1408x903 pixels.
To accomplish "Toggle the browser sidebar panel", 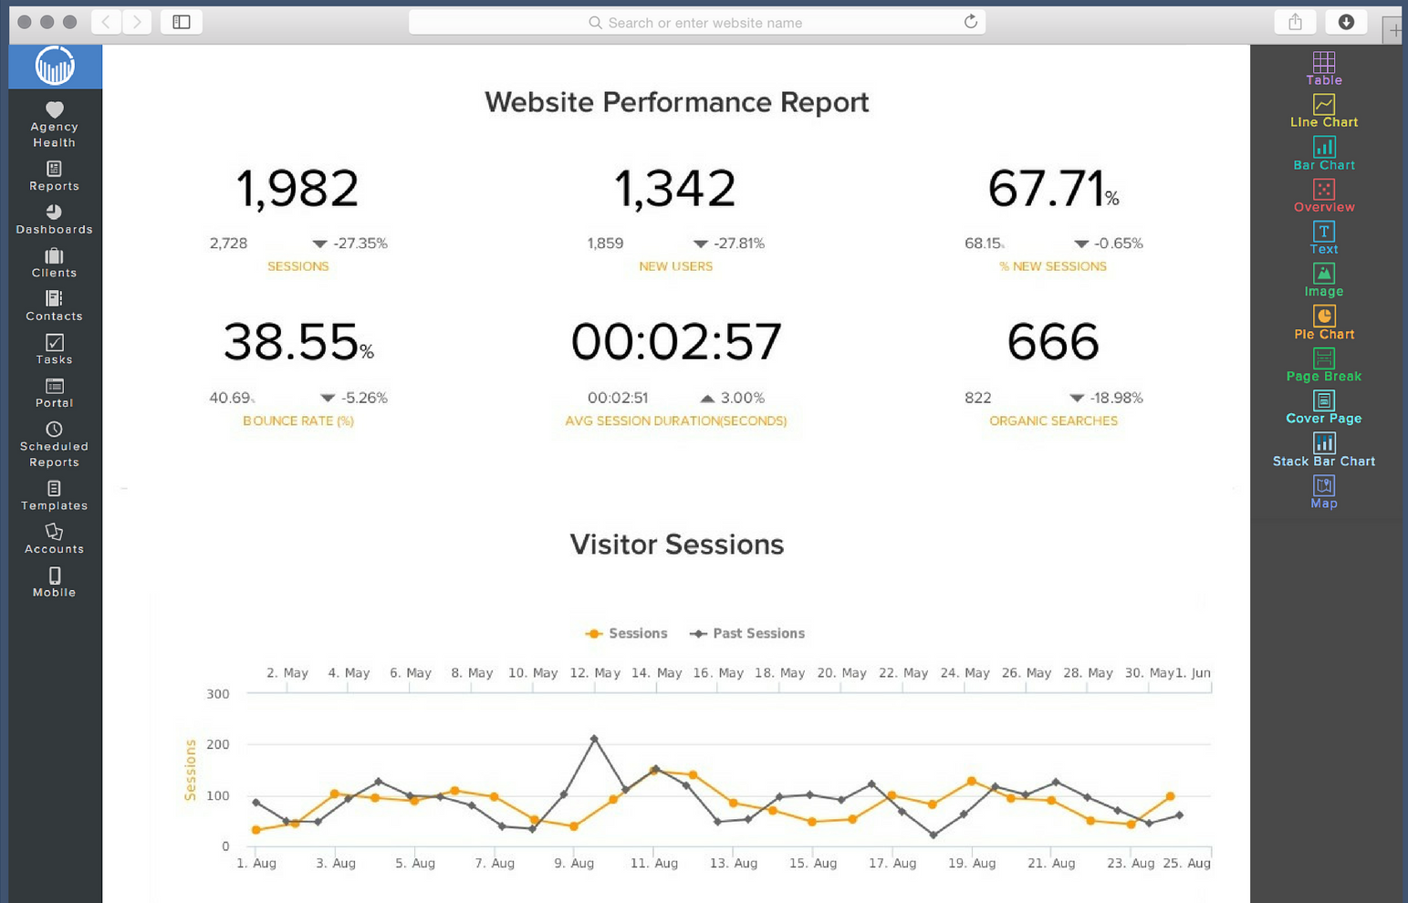I will click(181, 22).
